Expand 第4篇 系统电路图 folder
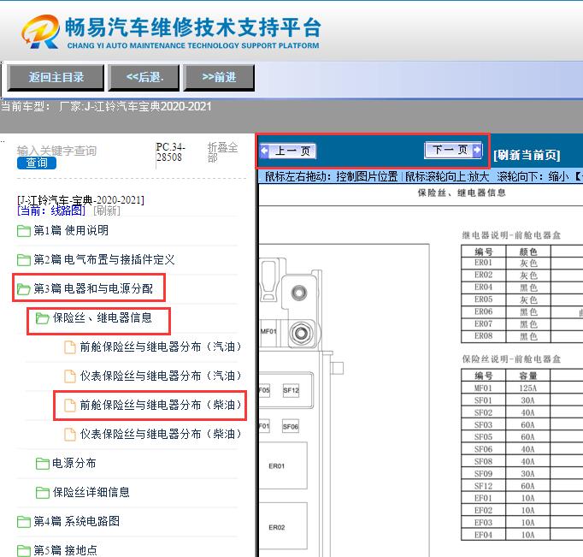583x557 pixels. [77, 521]
